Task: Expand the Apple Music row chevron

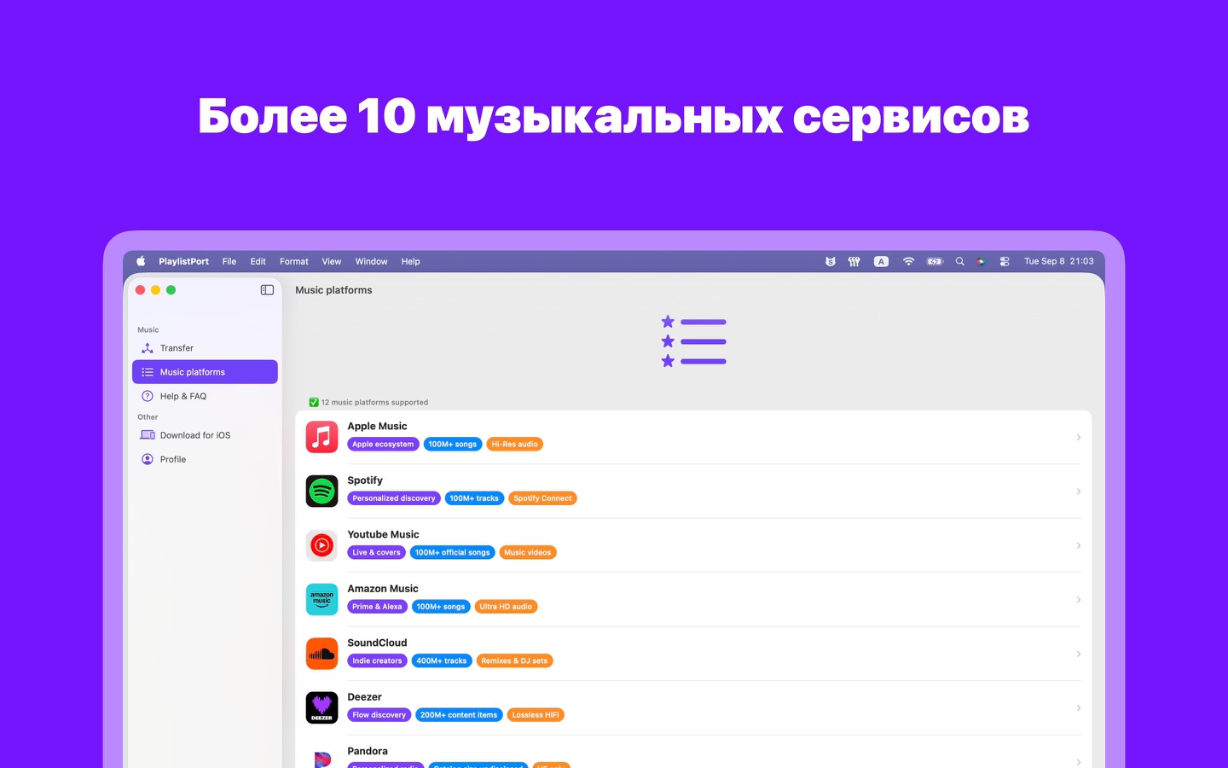Action: [x=1079, y=437]
